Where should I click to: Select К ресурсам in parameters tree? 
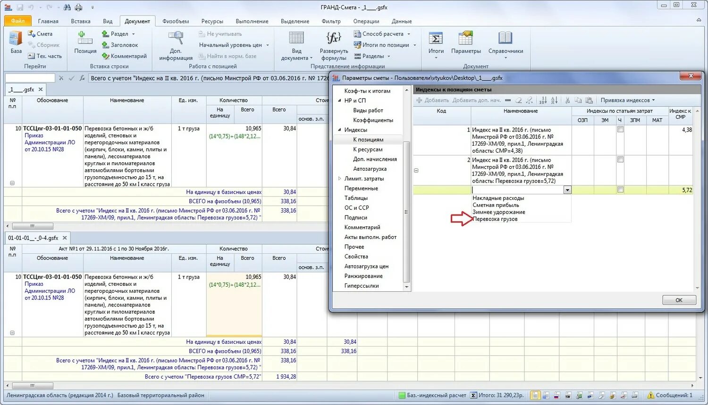coord(368,149)
